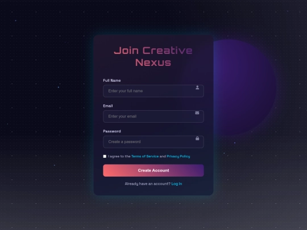Click the word 'and' between policy links
The width and height of the screenshot is (307, 230).
coord(163,156)
